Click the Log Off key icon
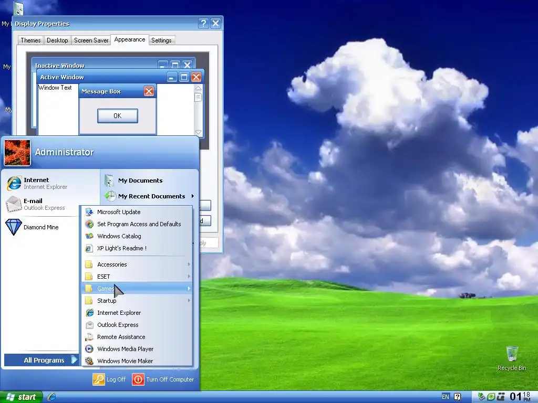Viewport: 538px width, 403px height. [x=98, y=379]
